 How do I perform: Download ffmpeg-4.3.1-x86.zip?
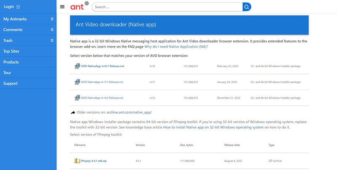(x=94, y=161)
